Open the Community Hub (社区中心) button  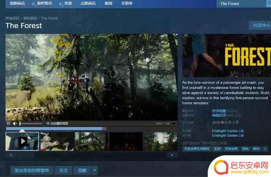click(261, 25)
